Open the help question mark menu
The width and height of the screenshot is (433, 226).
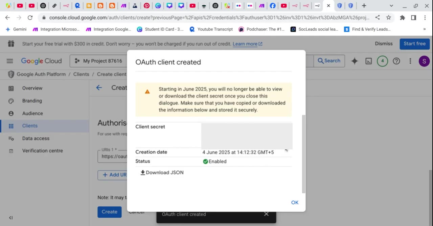pos(396,61)
